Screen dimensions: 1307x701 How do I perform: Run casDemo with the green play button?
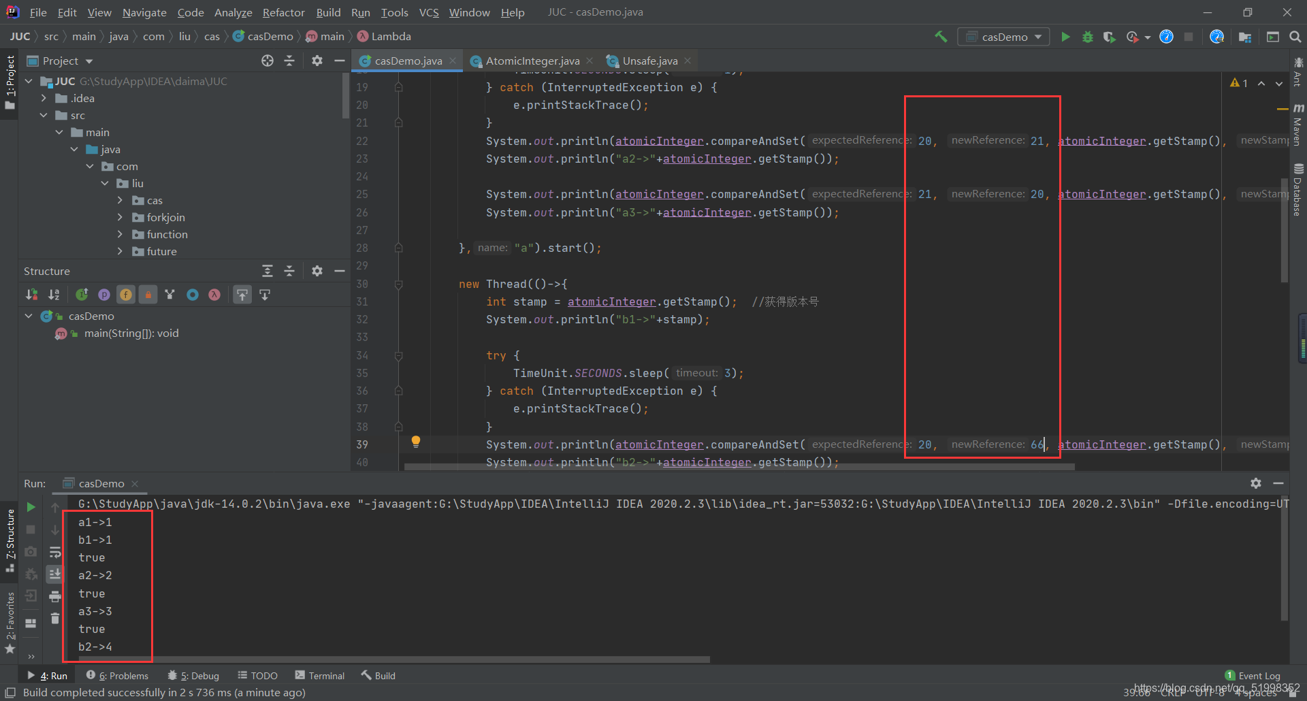point(1066,37)
